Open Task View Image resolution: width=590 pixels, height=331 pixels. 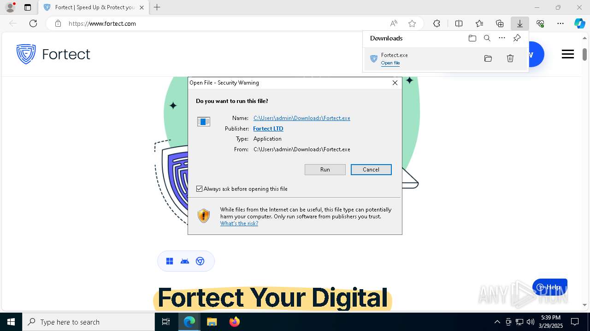tap(166, 322)
